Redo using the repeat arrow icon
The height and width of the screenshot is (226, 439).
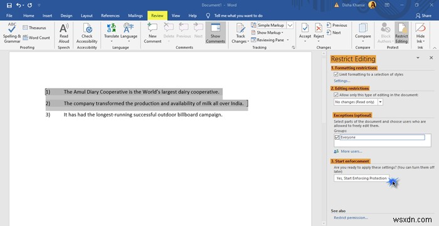[29, 5]
